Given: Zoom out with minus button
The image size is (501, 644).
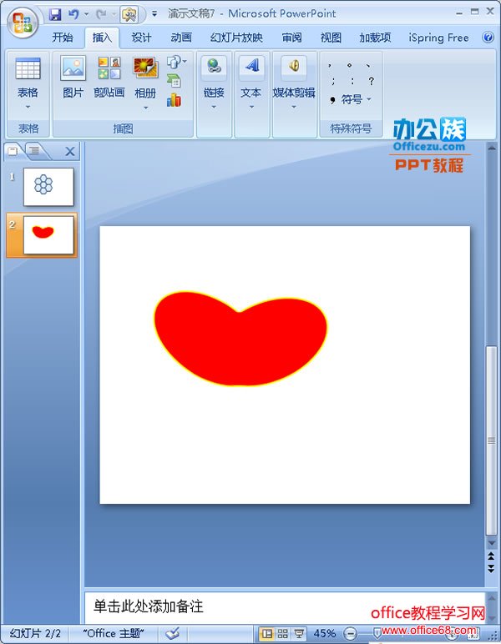Looking at the screenshot, I should [350, 634].
